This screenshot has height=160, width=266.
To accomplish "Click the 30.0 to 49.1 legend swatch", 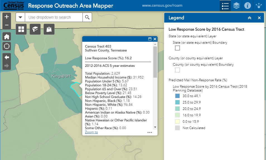I will (x=177, y=96).
